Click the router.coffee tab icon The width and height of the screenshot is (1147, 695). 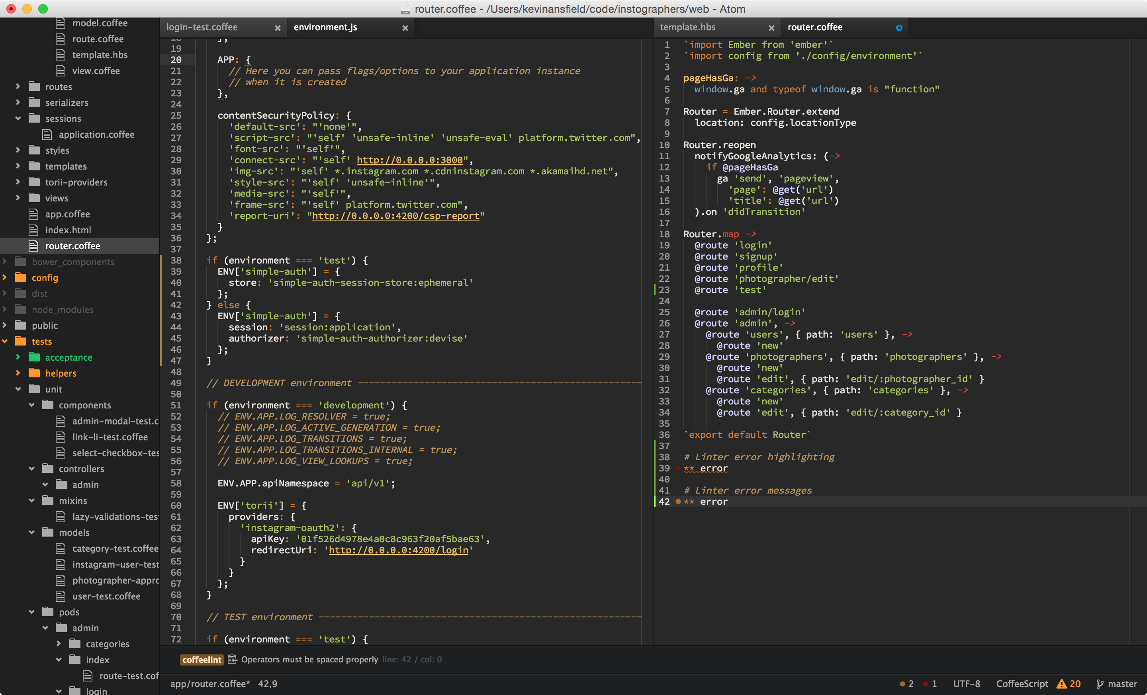pos(899,26)
